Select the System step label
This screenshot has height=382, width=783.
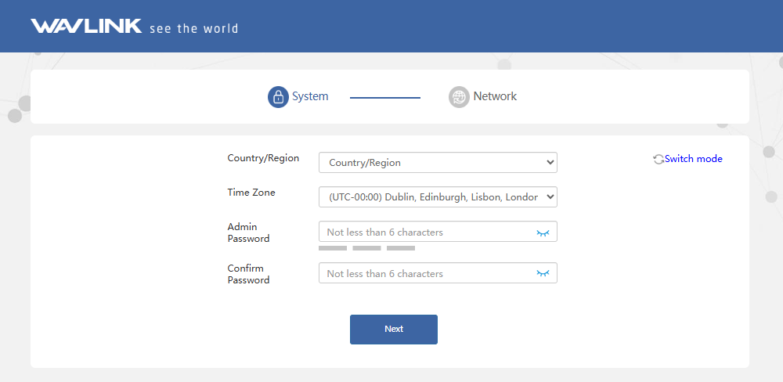[x=310, y=97]
